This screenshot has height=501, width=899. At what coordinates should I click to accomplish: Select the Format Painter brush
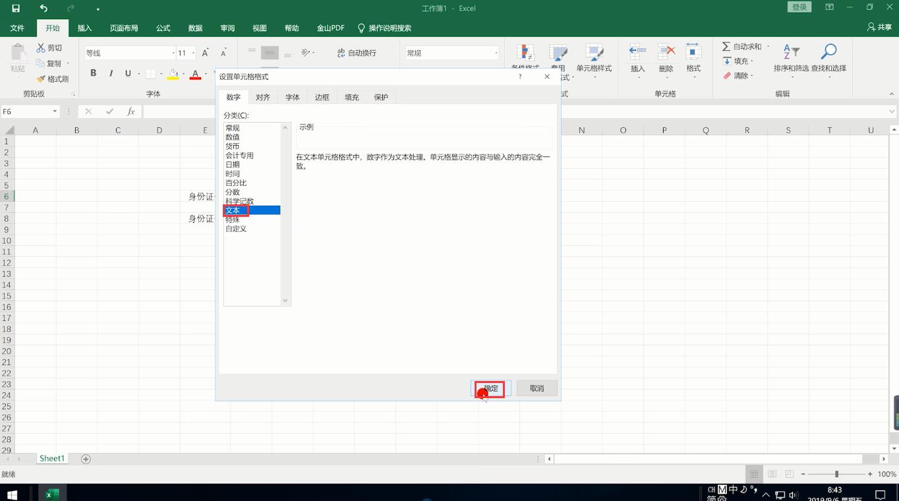[41, 78]
